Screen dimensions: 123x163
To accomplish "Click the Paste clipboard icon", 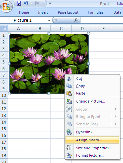I will [69, 93].
